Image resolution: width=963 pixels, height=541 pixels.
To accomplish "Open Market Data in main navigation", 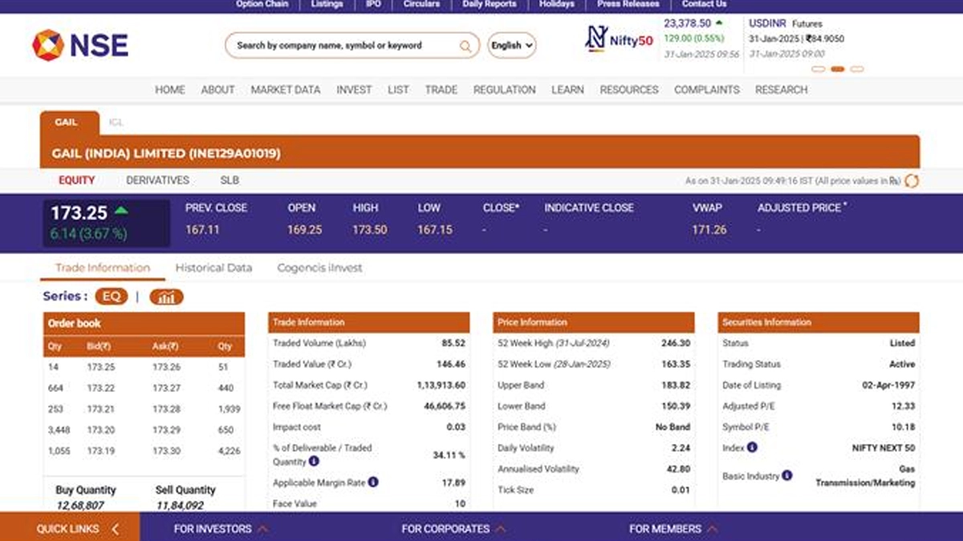I will point(285,90).
